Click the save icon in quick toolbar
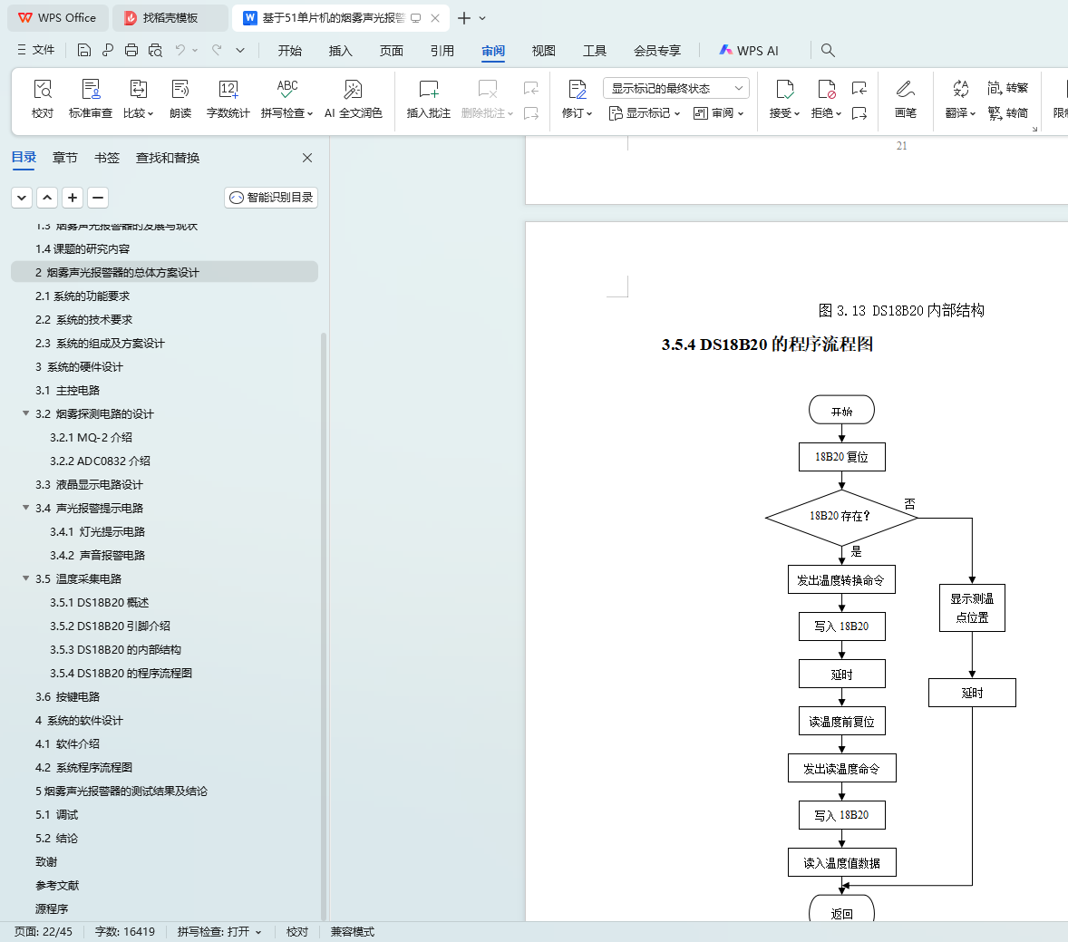This screenshot has width=1068, height=942. (x=83, y=50)
